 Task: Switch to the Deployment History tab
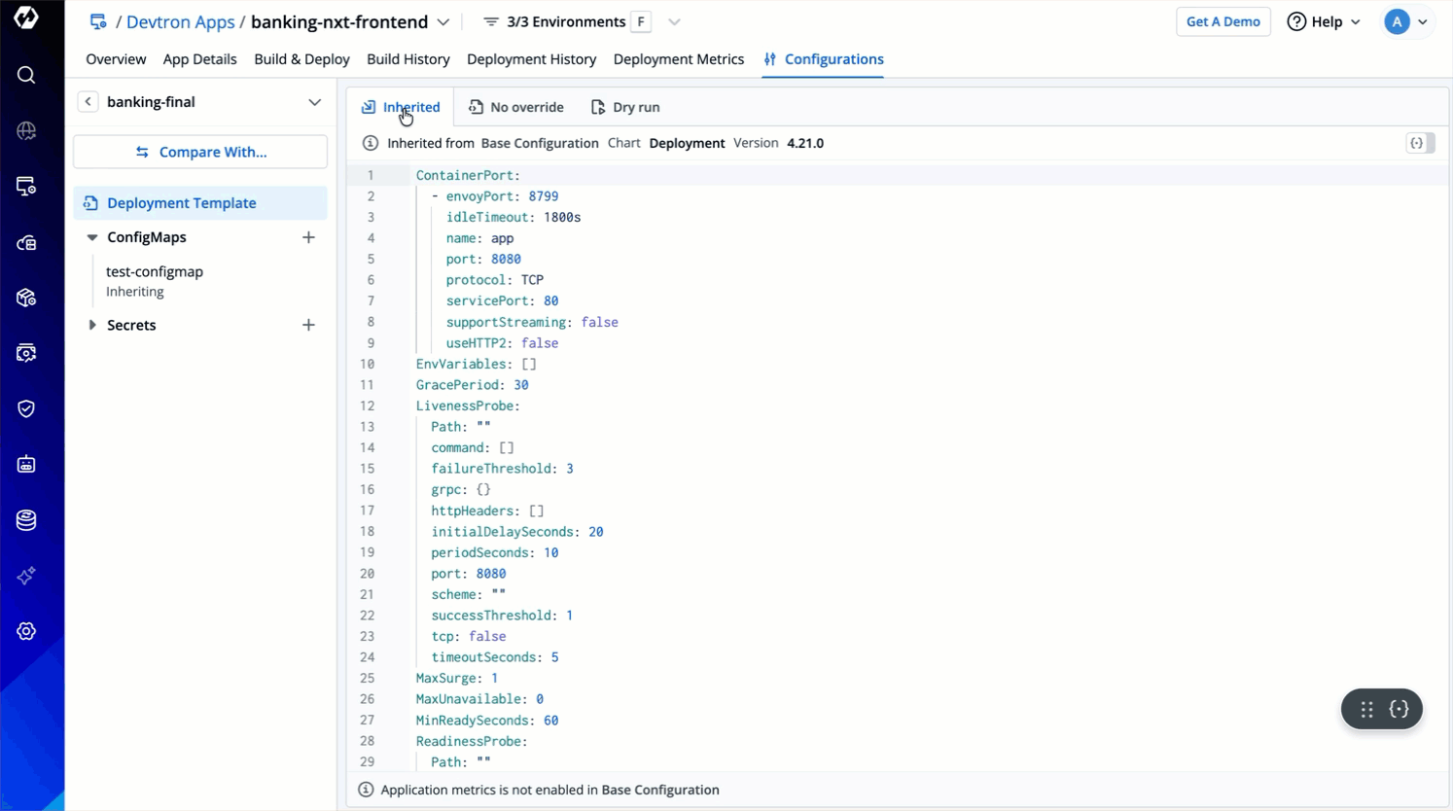click(531, 59)
